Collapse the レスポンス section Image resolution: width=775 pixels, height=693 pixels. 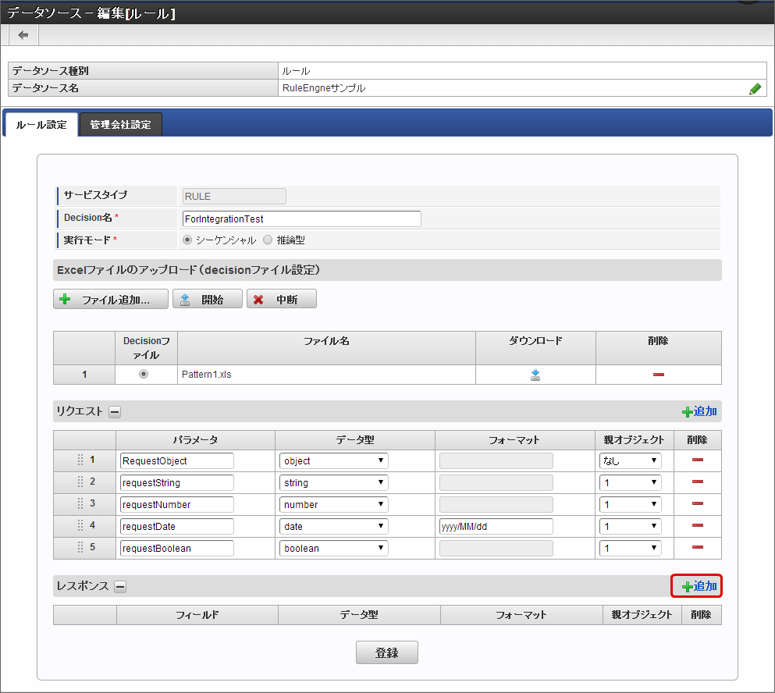click(x=120, y=587)
